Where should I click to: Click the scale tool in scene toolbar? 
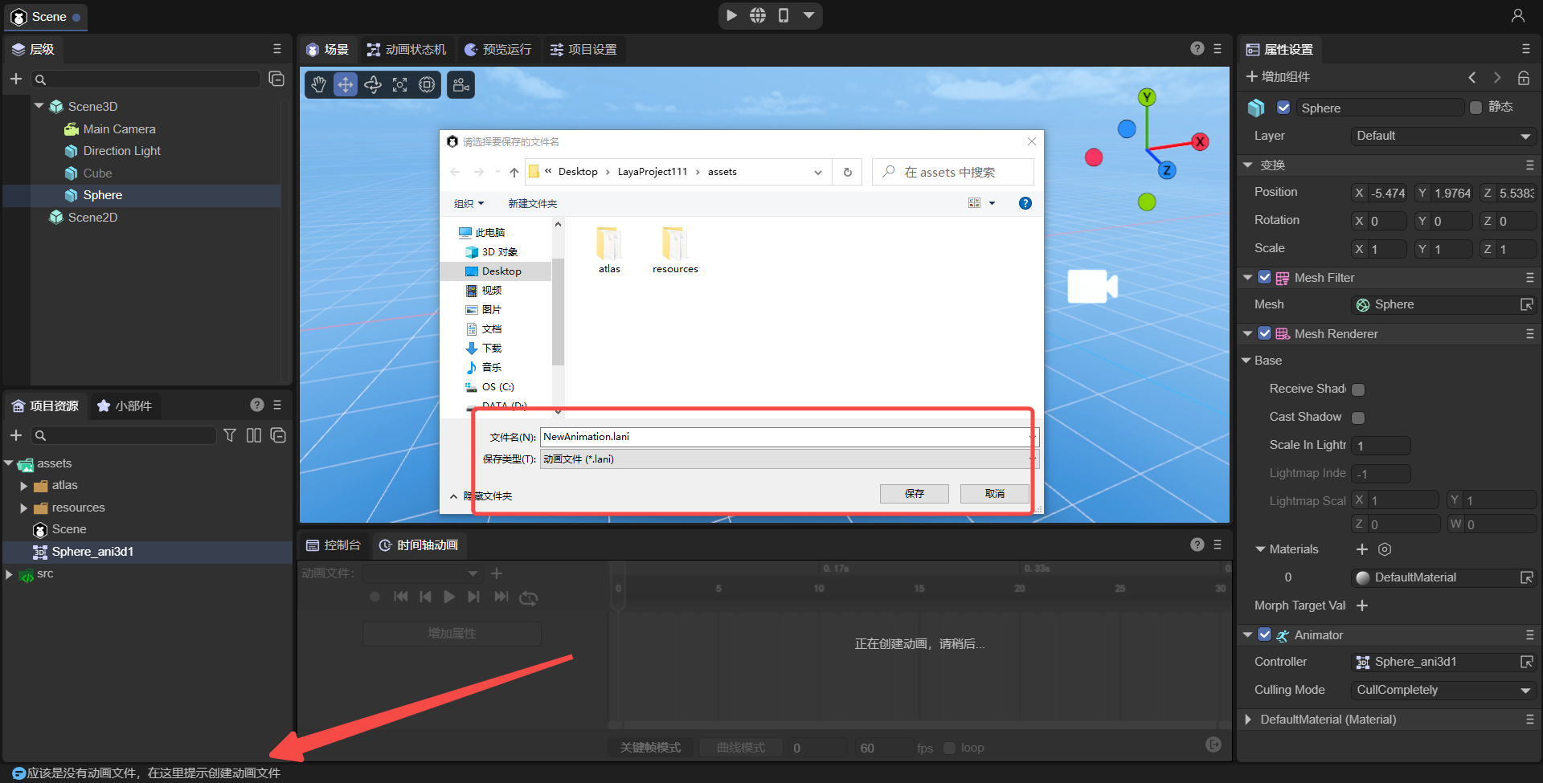tap(400, 84)
